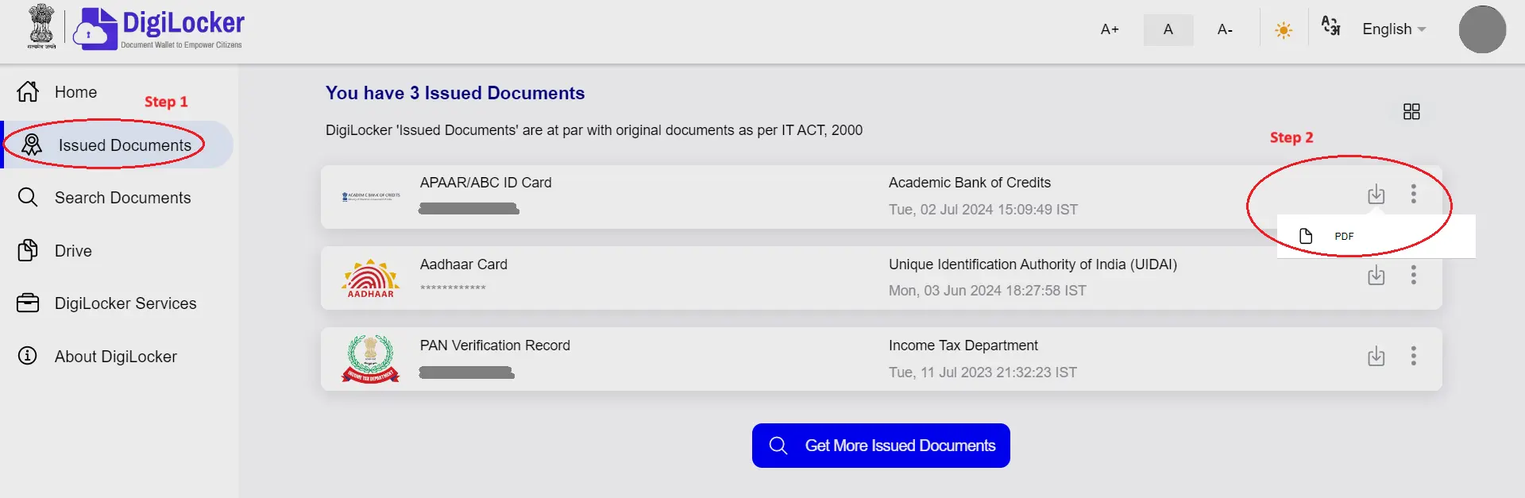
Task: Open About DigiLocker in sidebar
Action: click(116, 357)
